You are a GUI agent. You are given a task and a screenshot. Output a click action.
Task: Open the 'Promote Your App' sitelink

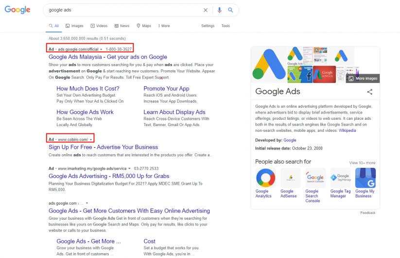click(166, 89)
